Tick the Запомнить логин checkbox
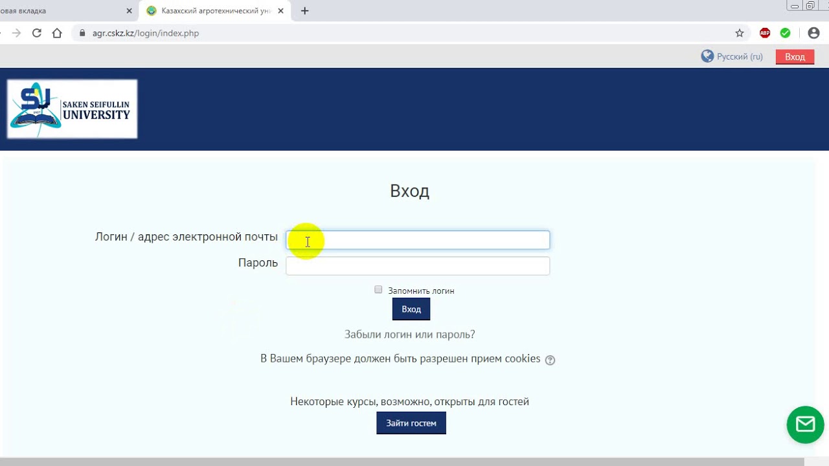 [378, 289]
